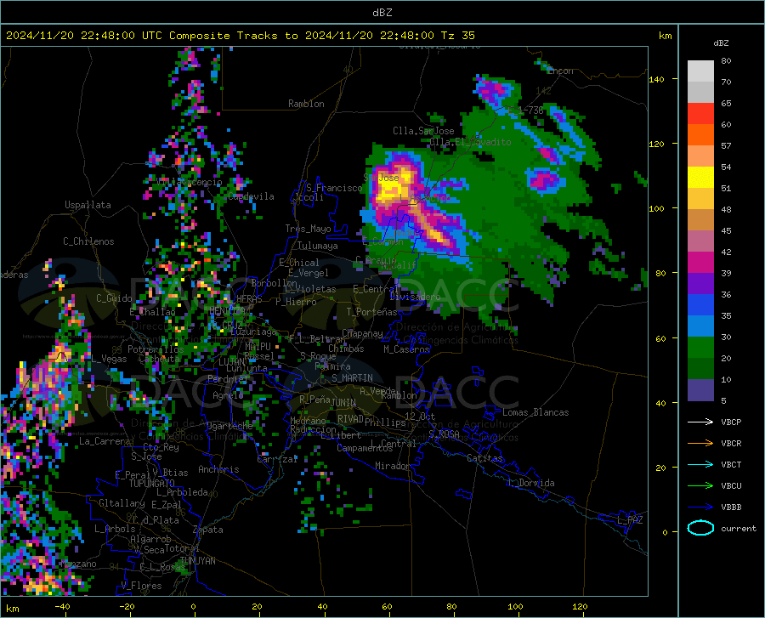Click the cyan VBCT arrow in legend
This screenshot has height=618, width=765.
pyautogui.click(x=700, y=464)
